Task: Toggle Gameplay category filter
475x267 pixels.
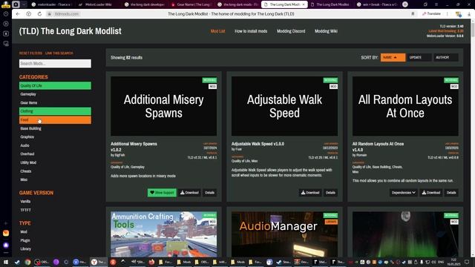Action: 55,94
